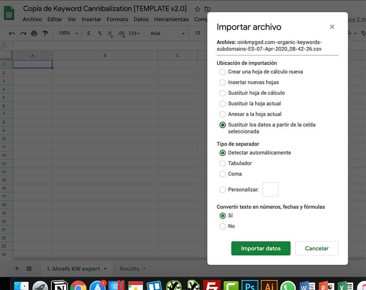Click the move to folder icon

(x=207, y=9)
